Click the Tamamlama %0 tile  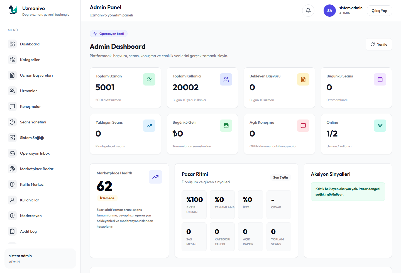(222, 204)
